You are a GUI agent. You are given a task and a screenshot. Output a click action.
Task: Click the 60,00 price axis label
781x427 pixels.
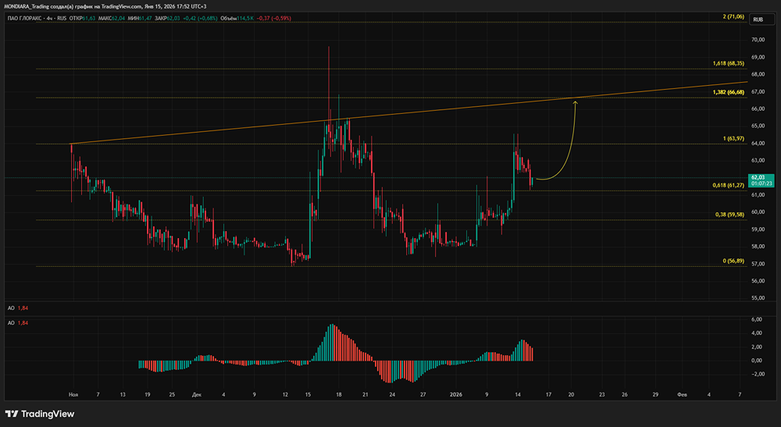point(758,212)
